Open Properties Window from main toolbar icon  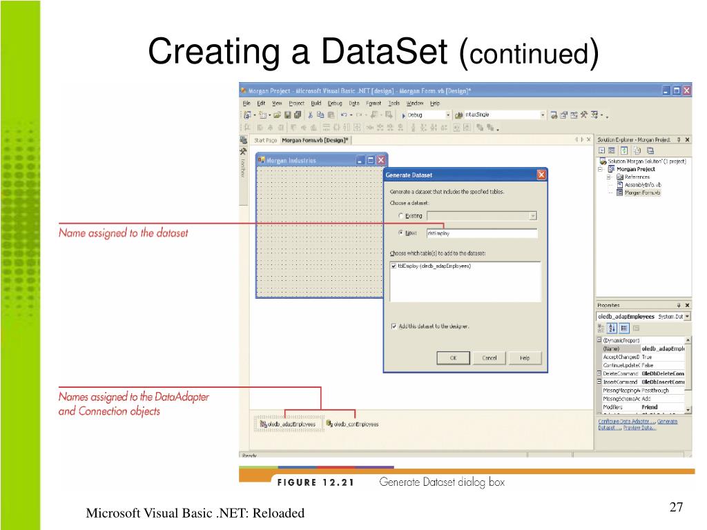coord(564,115)
